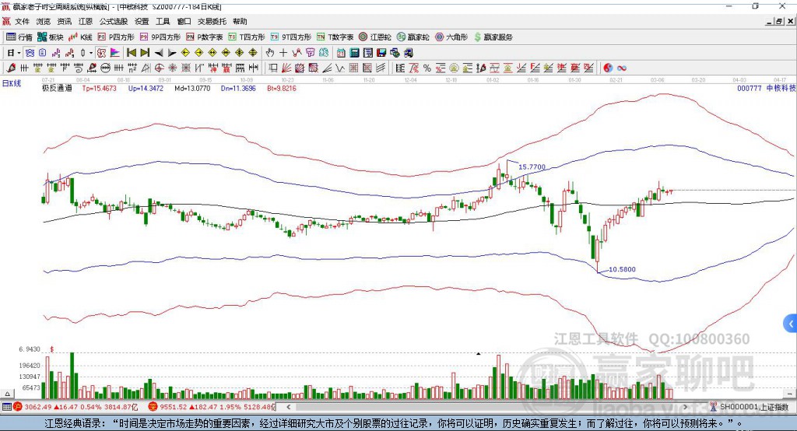Open the T数字表 tool
The height and width of the screenshot is (431, 797).
pos(335,37)
